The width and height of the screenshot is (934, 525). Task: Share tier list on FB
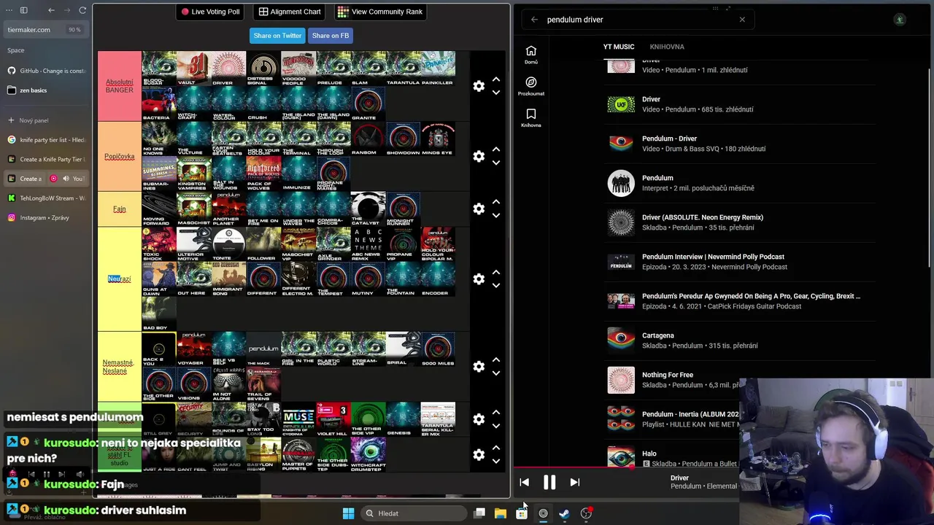331,36
